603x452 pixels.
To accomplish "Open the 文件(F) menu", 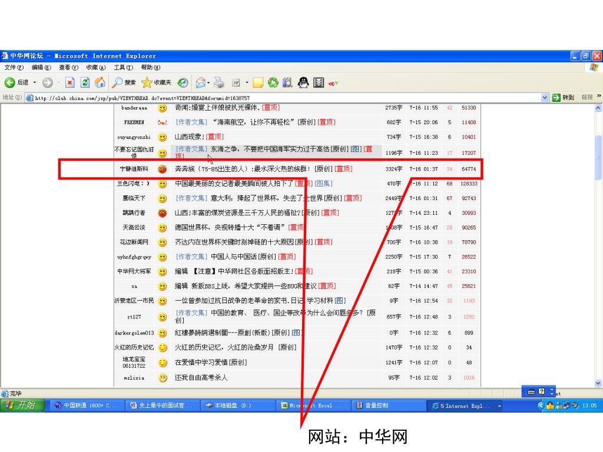I will 14,68.
